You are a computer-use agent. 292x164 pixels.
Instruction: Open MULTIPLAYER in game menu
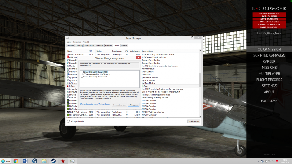(269, 74)
